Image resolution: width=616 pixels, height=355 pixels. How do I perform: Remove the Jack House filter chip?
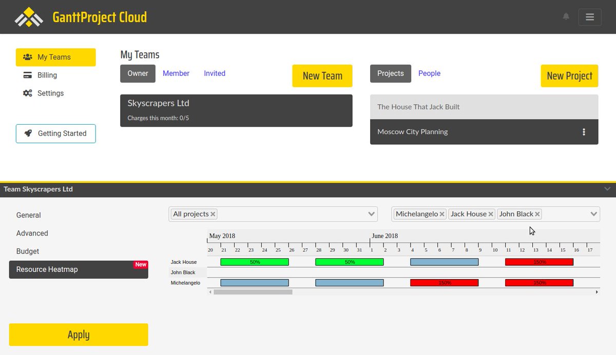[x=490, y=214]
